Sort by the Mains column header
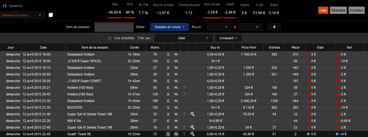368x137 pixels. (155, 47)
